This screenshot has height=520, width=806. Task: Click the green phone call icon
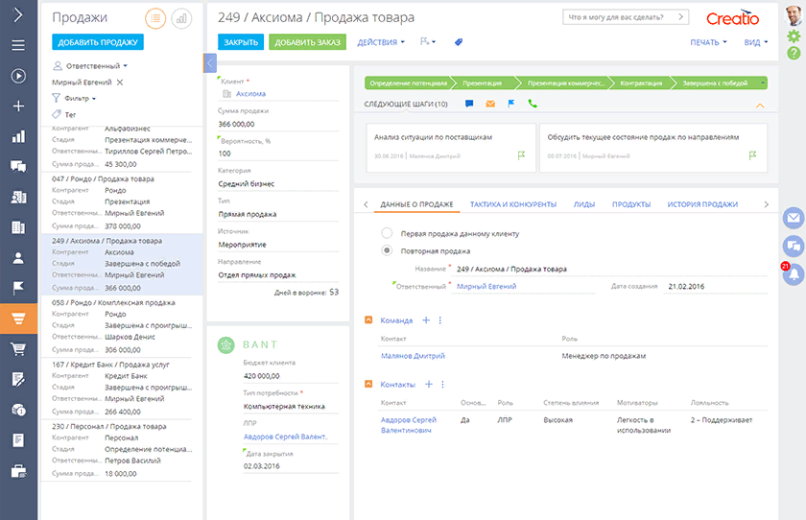pos(533,104)
